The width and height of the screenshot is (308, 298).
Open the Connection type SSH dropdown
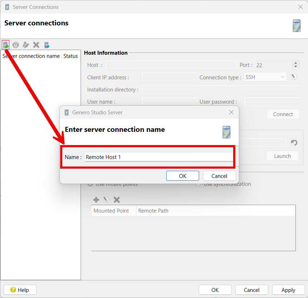[265, 76]
